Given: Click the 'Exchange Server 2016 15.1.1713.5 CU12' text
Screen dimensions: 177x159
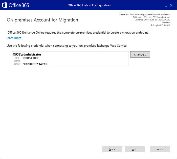Looking at the screenshot, I should pos(152,20).
